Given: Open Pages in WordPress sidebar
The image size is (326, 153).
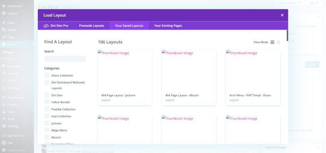Looking at the screenshot, I should pos(11,44).
